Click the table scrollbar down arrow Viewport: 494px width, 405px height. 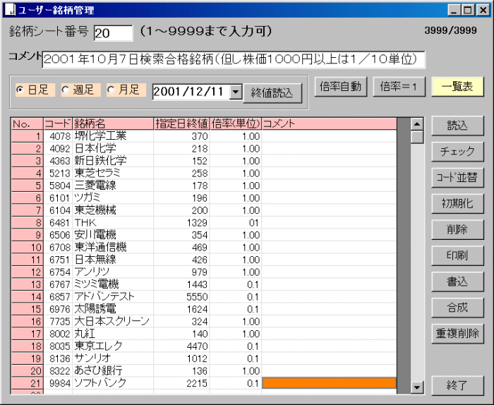click(417, 387)
